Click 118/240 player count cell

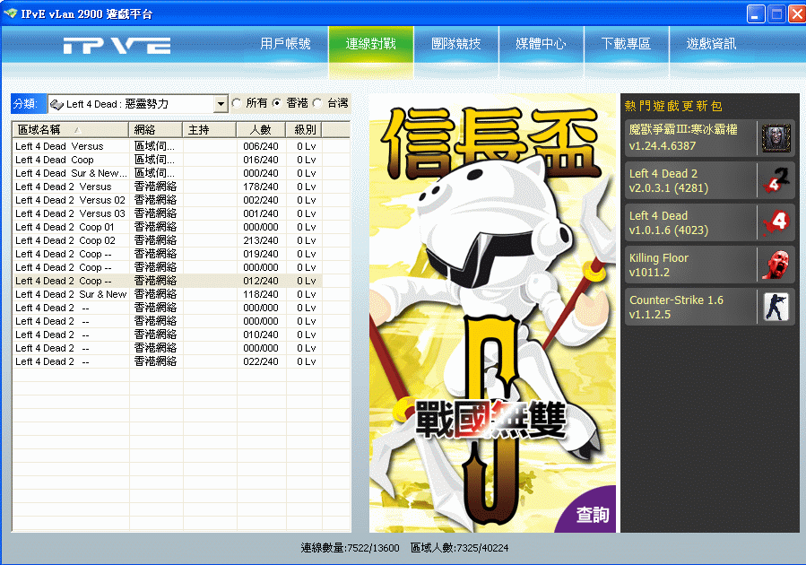[261, 294]
